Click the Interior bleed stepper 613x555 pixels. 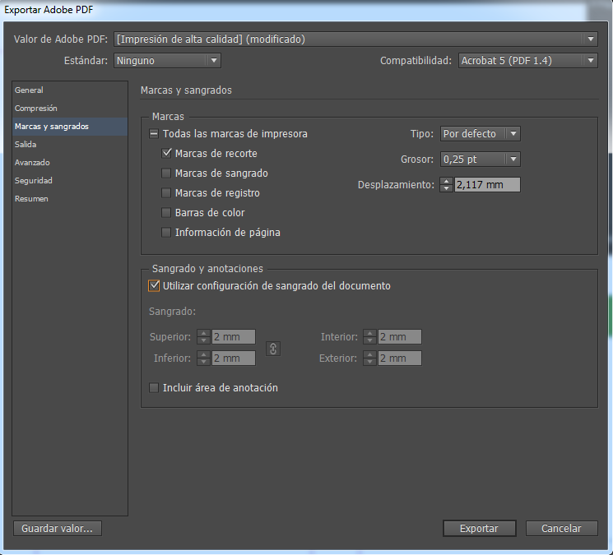[x=369, y=336]
